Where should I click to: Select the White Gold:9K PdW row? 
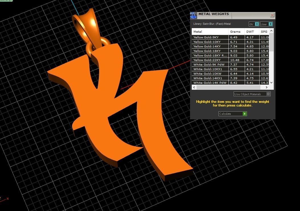[230, 64]
